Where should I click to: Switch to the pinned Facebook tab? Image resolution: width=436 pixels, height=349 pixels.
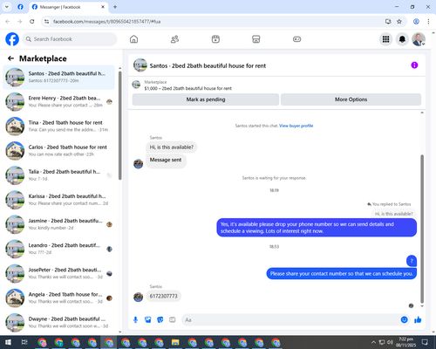(20, 7)
